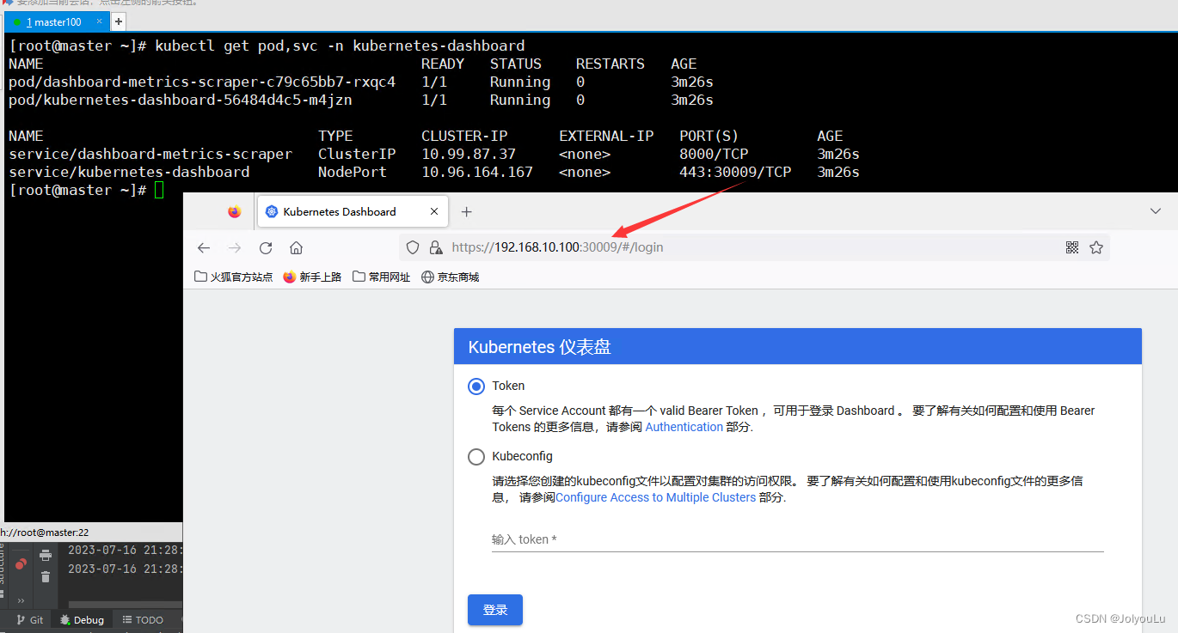1178x633 pixels.
Task: Click the 登录 sign-in button
Action: pyautogui.click(x=495, y=610)
